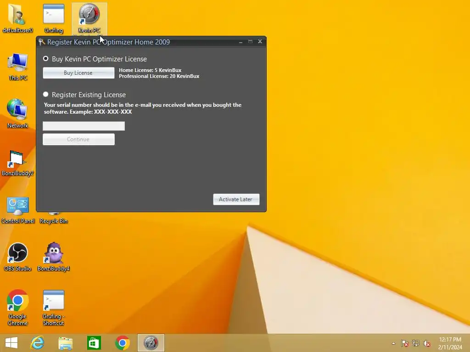Select Register Existing License radio button

point(45,94)
